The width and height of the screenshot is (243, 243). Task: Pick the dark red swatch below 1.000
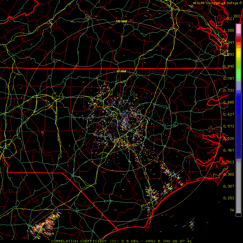click(x=238, y=40)
